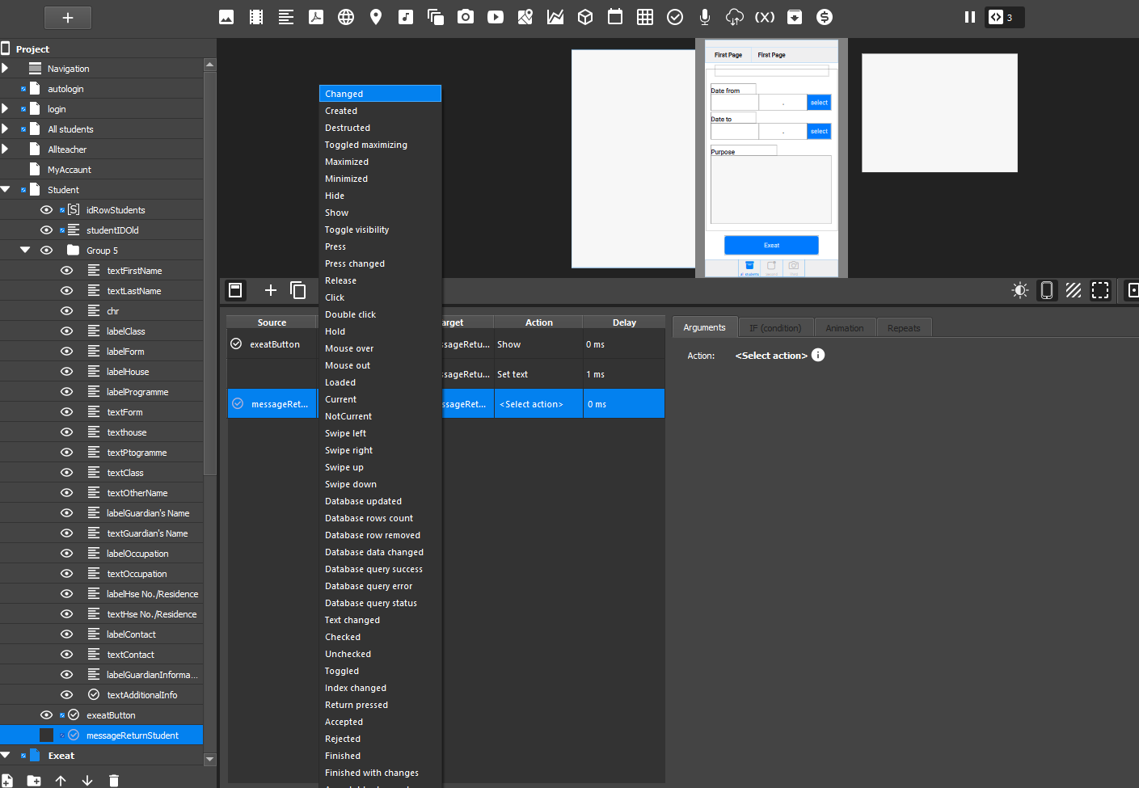Toggle visibility box of messageReturnStudent
This screenshot has width=1139, height=788.
[x=46, y=735]
